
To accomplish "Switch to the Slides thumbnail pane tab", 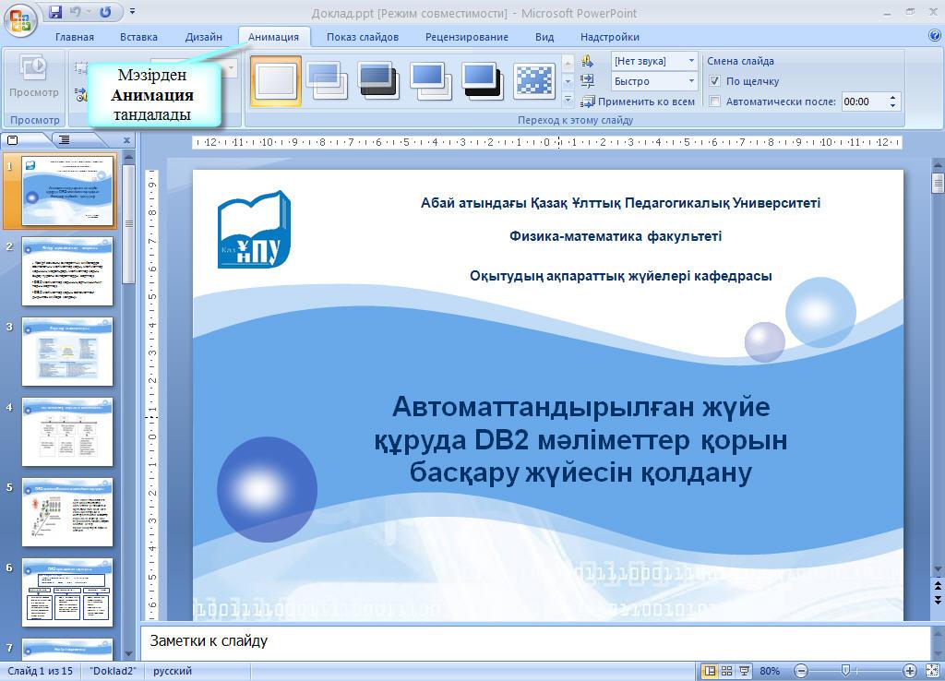I will click(x=13, y=140).
